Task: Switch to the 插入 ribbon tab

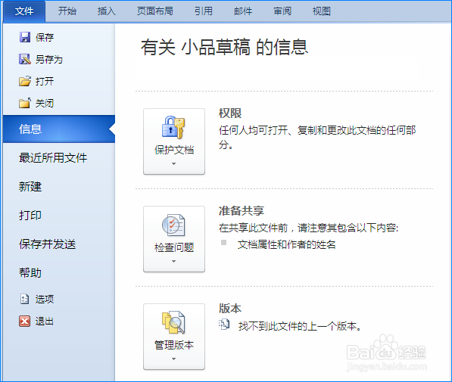Action: pyautogui.click(x=106, y=11)
